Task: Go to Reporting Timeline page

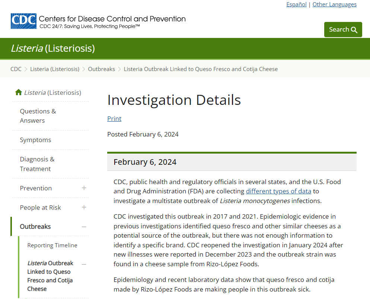Action: (52, 245)
